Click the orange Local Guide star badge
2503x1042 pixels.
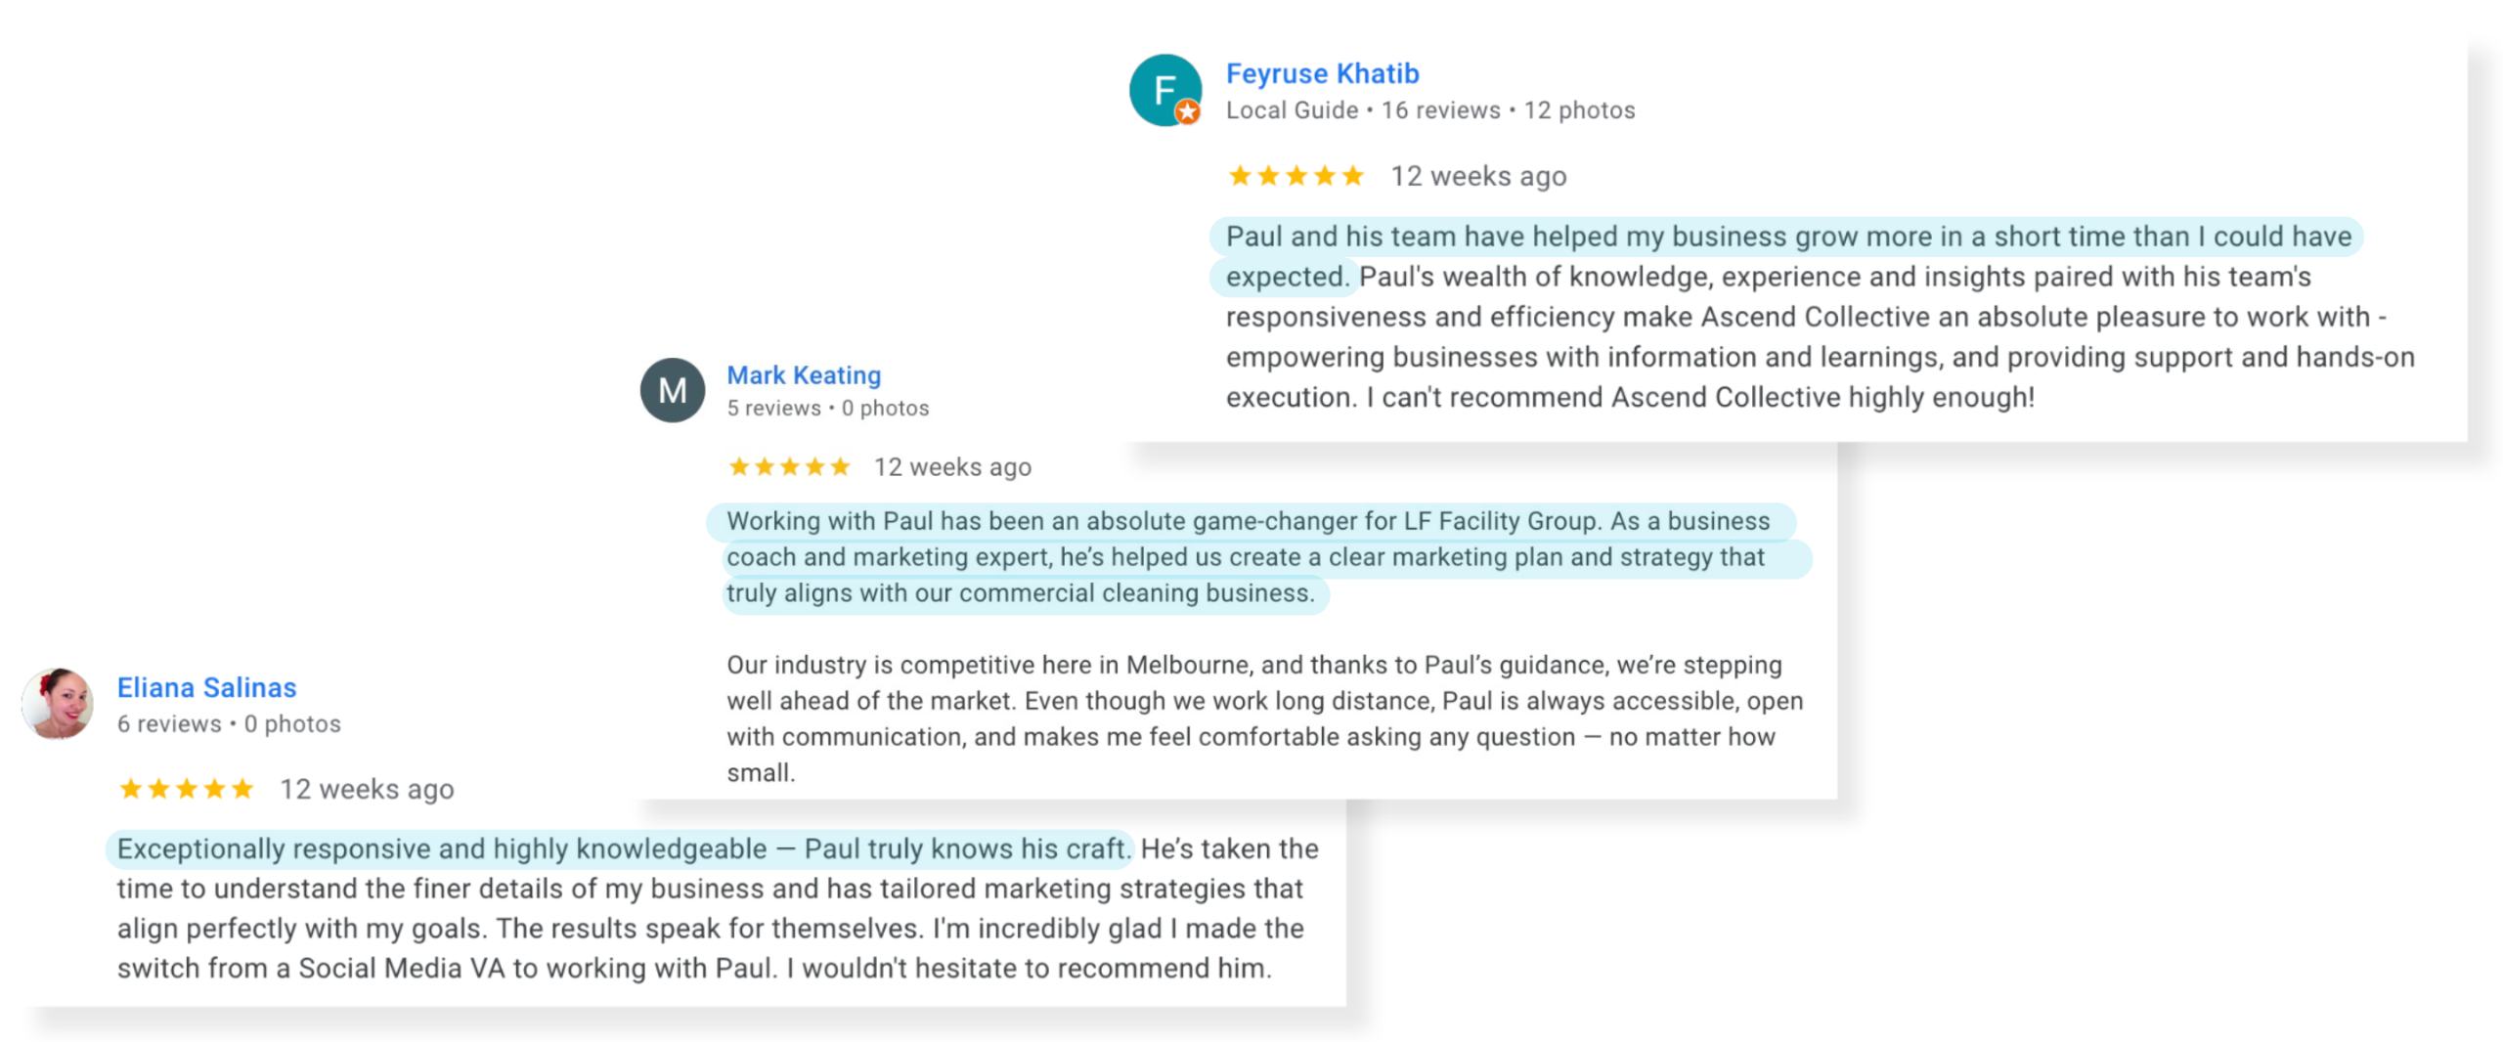point(1187,112)
